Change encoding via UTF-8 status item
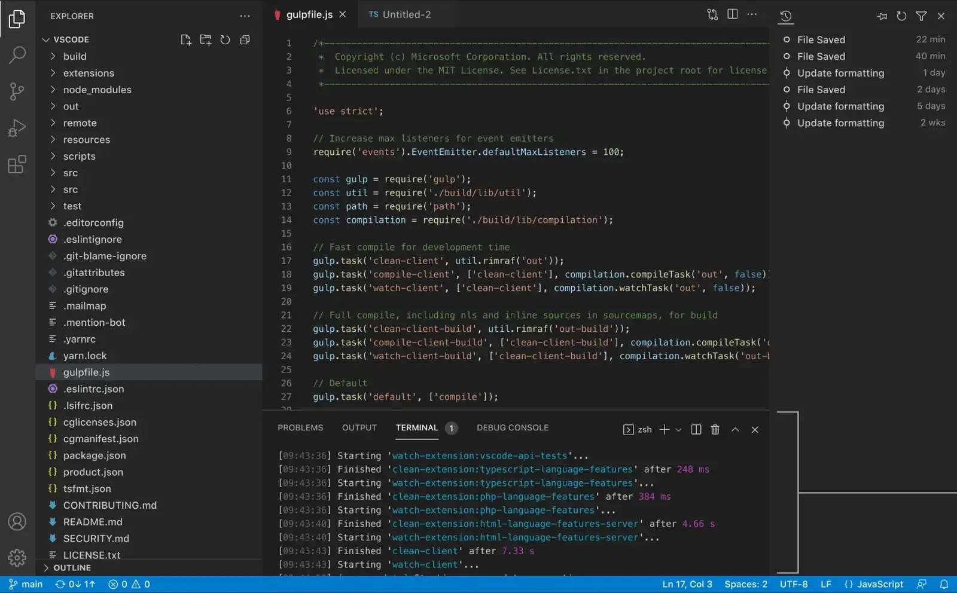Viewport: 957px width, 593px height. point(794,585)
